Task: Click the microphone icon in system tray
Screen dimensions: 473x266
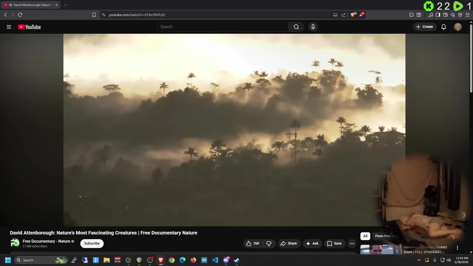Action: (435, 260)
